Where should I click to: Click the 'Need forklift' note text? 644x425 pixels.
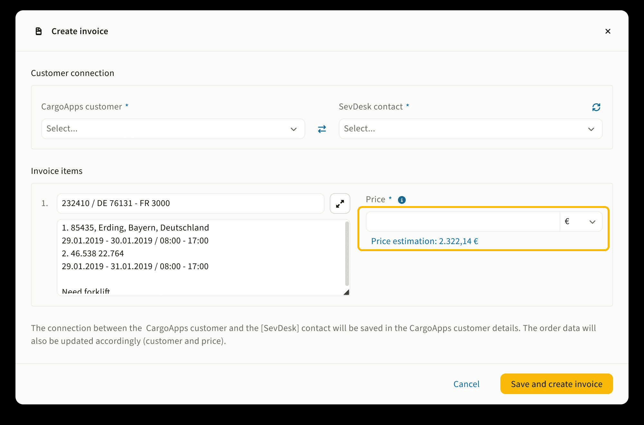click(86, 291)
